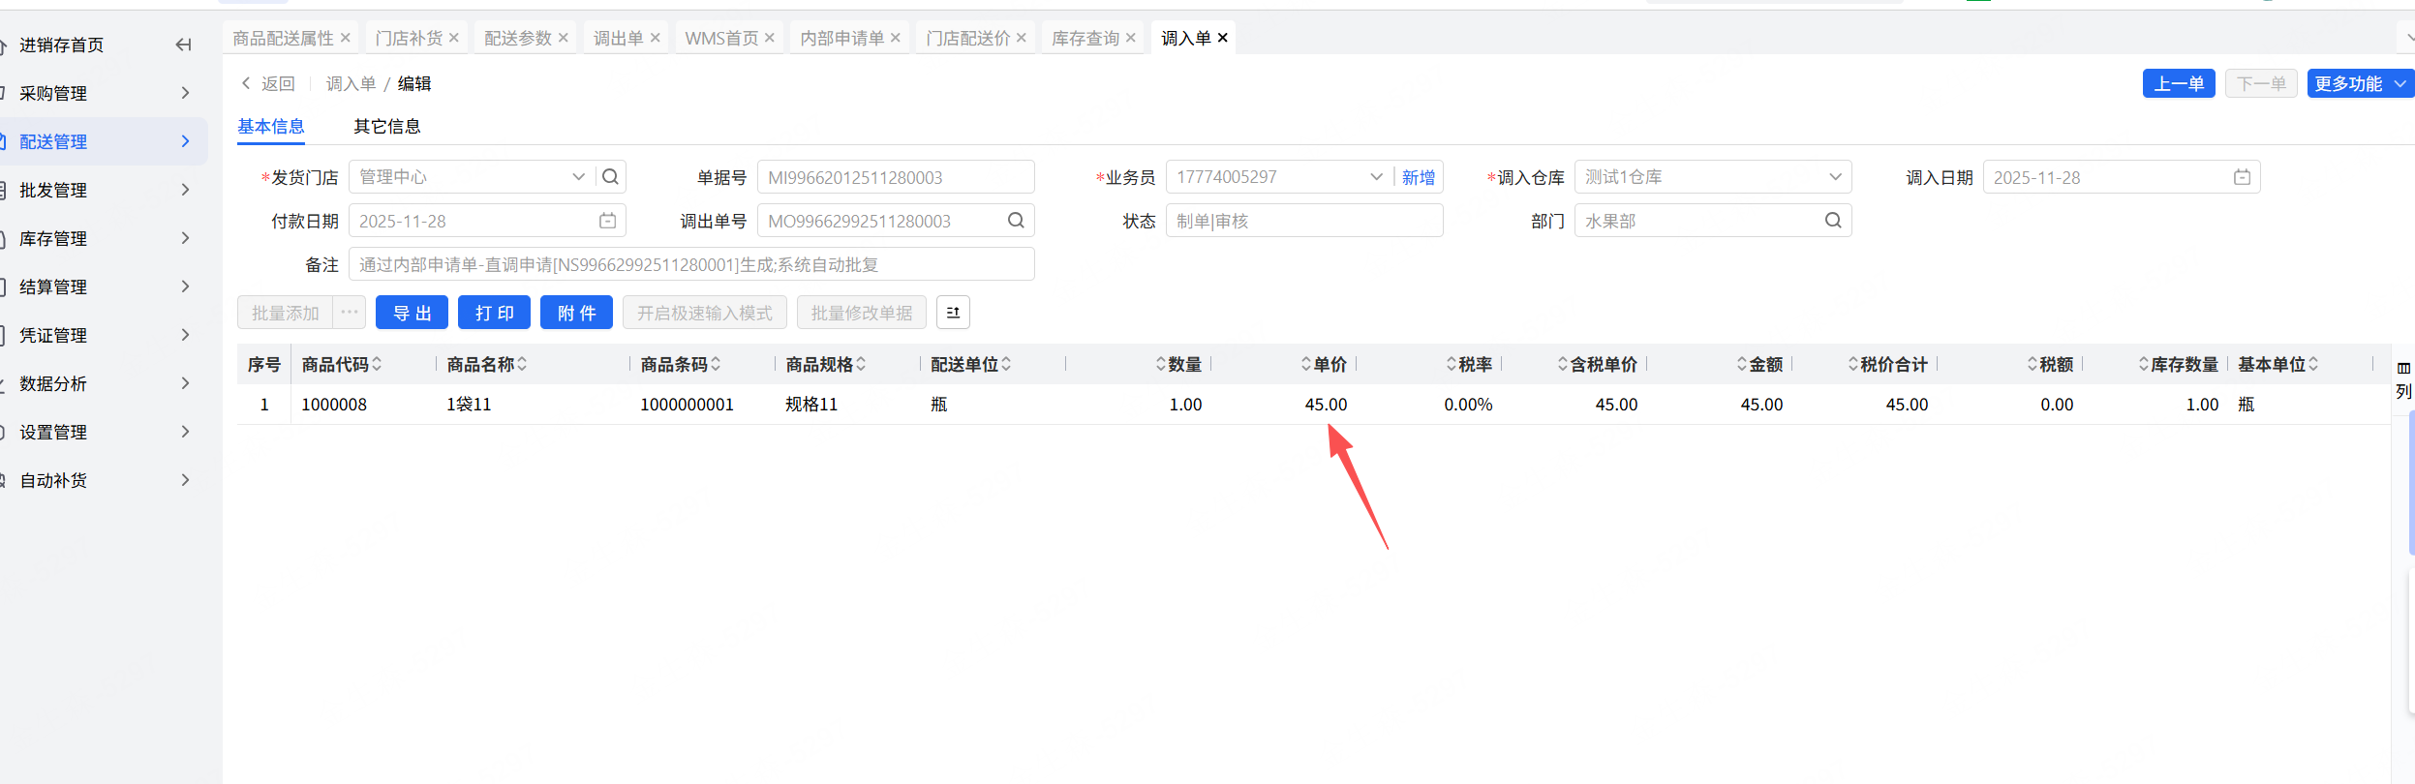Click the 返回 link

tap(278, 83)
